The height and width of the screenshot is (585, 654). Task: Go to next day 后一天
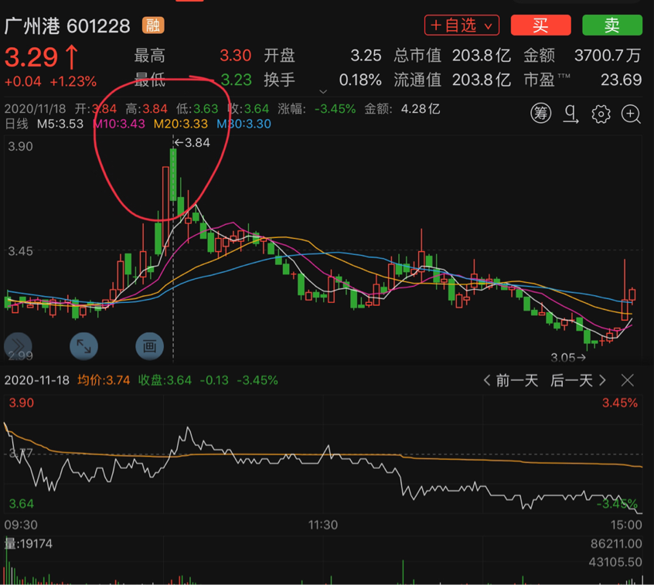[578, 380]
